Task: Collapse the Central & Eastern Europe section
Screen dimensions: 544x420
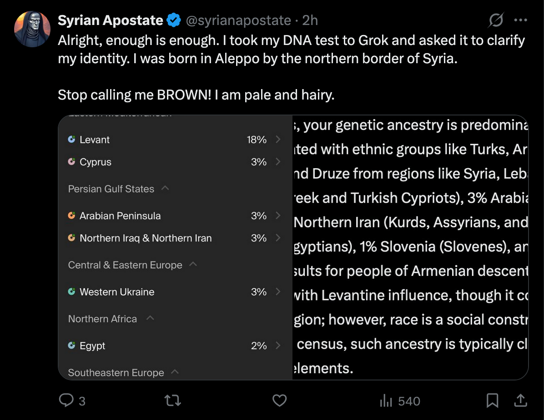Action: pyautogui.click(x=193, y=265)
